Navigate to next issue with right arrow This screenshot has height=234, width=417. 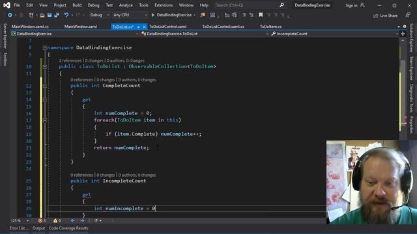(x=82, y=220)
